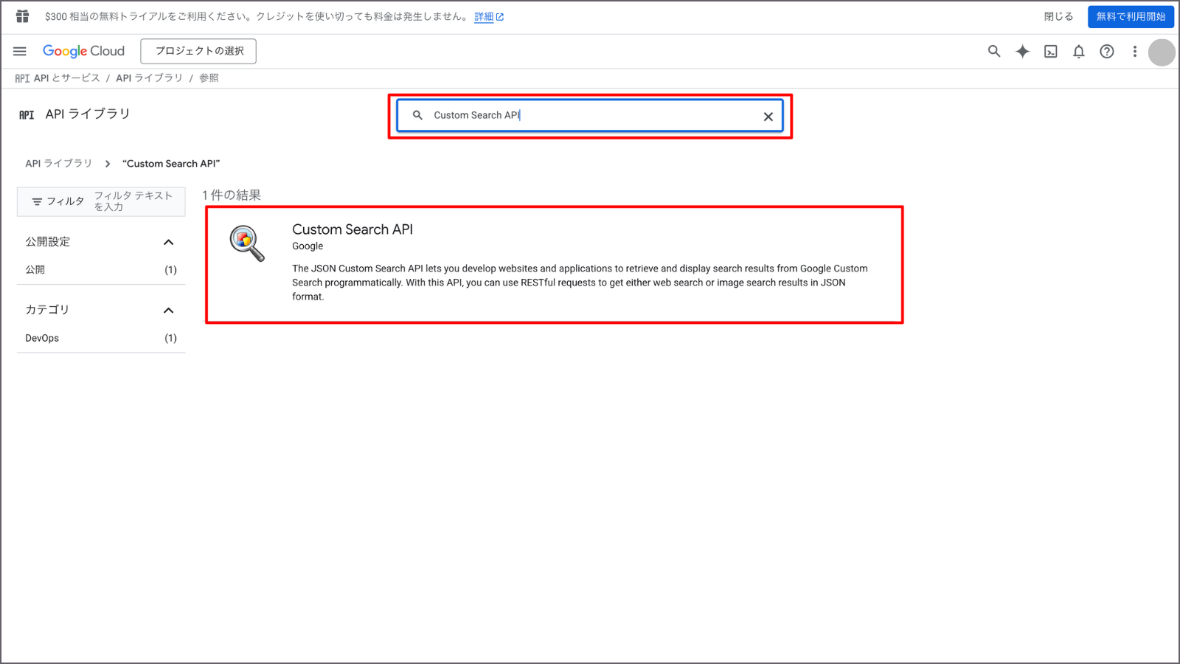
Task: Click the Google Cloud logo
Action: tap(83, 51)
